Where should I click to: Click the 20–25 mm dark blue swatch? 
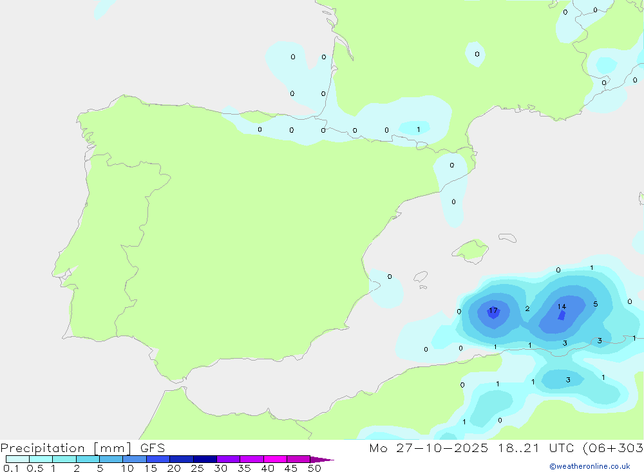[x=182, y=459]
